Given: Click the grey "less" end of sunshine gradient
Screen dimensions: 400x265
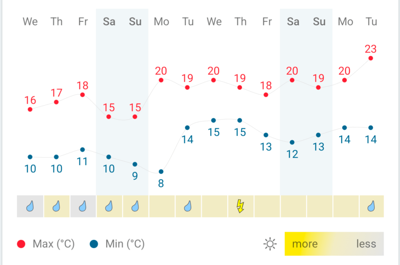Looking at the screenshot, I should (x=366, y=244).
